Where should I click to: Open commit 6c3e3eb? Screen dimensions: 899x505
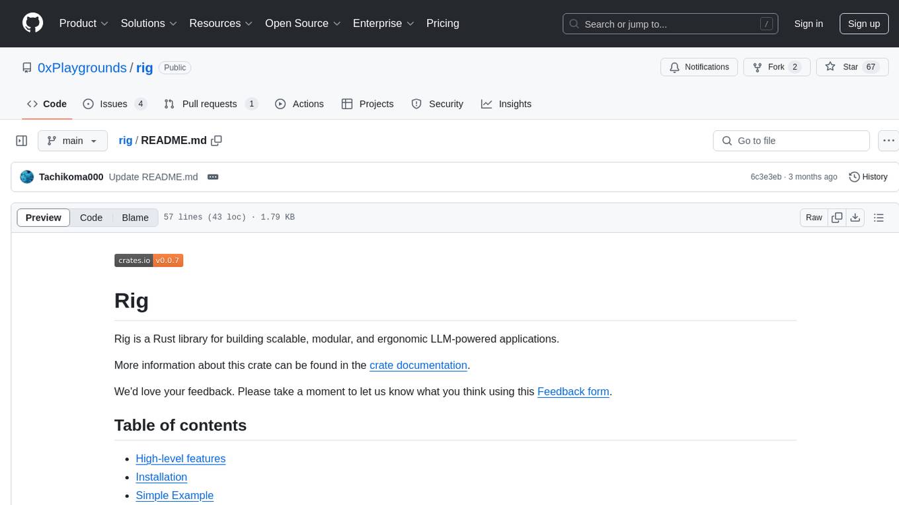[766, 176]
